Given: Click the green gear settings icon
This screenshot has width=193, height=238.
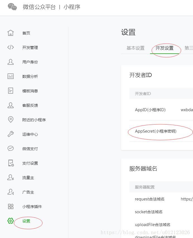Looking at the screenshot, I should click(x=11, y=221).
